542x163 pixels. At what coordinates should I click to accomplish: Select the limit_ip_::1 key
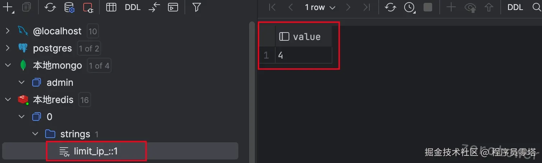click(96, 151)
